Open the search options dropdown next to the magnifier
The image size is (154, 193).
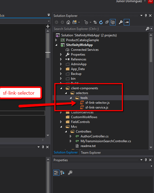[x=151, y=29]
